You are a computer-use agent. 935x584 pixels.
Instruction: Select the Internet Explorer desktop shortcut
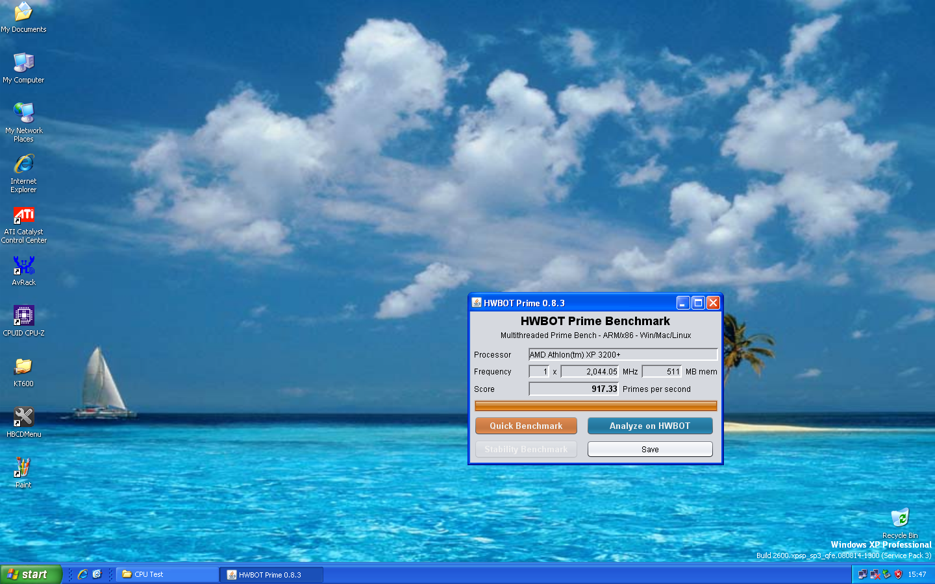pyautogui.click(x=23, y=173)
